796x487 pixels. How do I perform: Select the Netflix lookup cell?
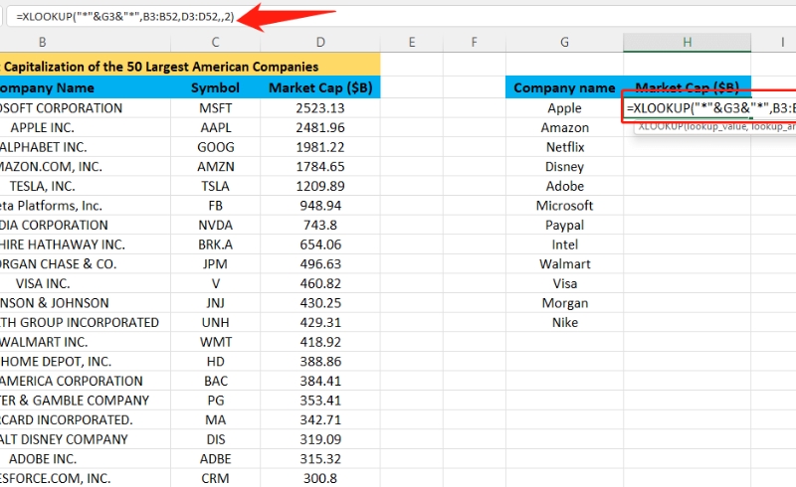tap(564, 147)
